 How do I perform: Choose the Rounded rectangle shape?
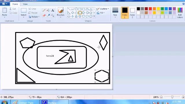click(x=84, y=9)
